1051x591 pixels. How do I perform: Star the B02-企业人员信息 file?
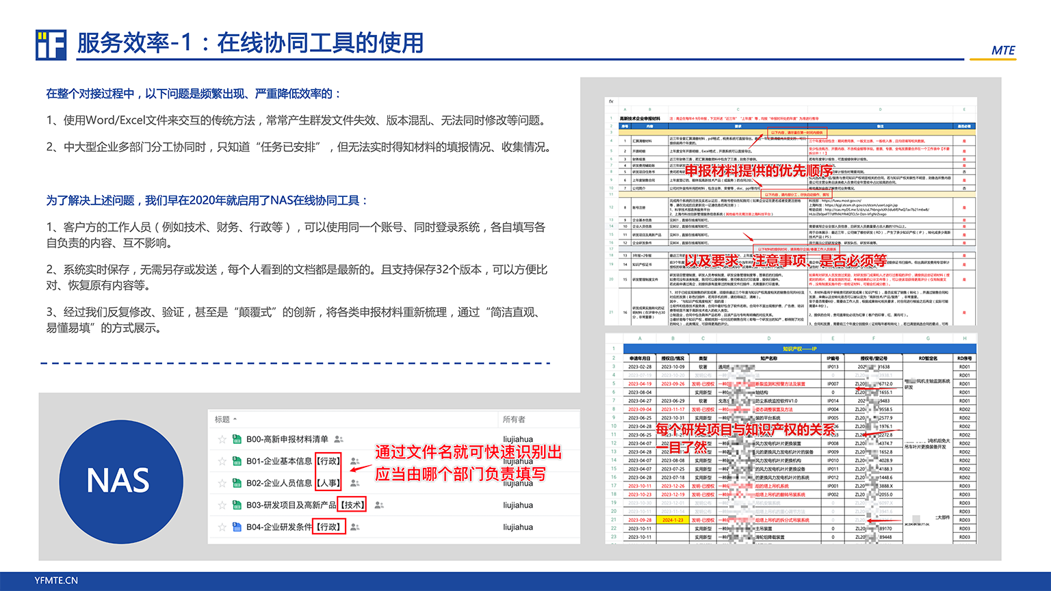click(222, 483)
